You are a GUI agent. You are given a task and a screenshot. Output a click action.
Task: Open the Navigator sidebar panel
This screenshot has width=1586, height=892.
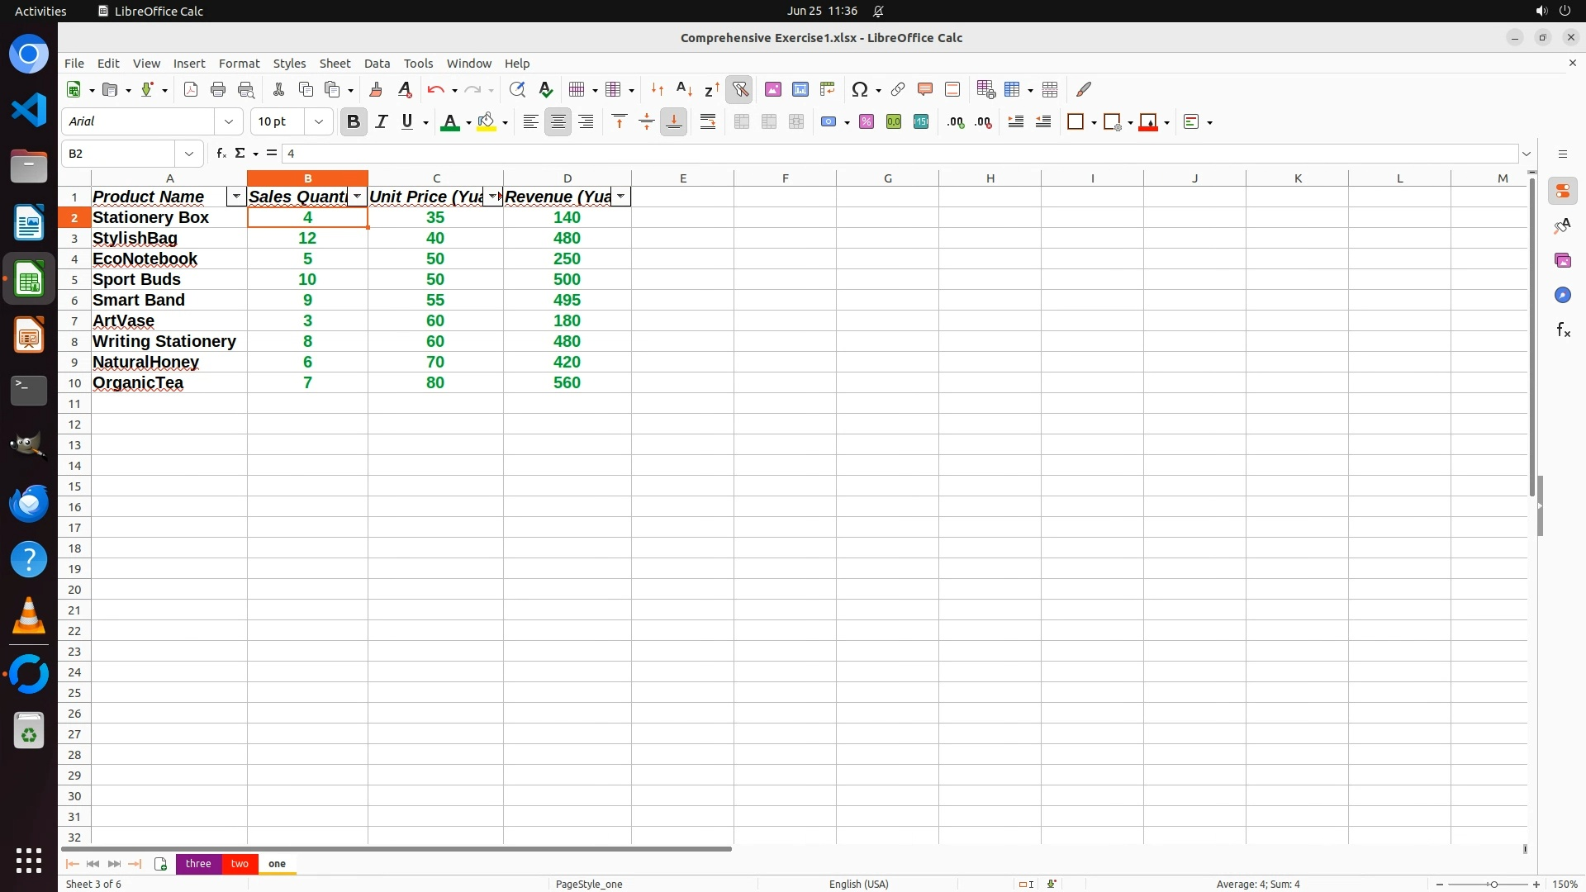(x=1562, y=296)
